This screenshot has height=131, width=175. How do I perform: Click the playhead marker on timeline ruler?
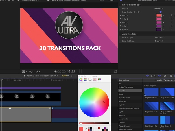pos(2,80)
